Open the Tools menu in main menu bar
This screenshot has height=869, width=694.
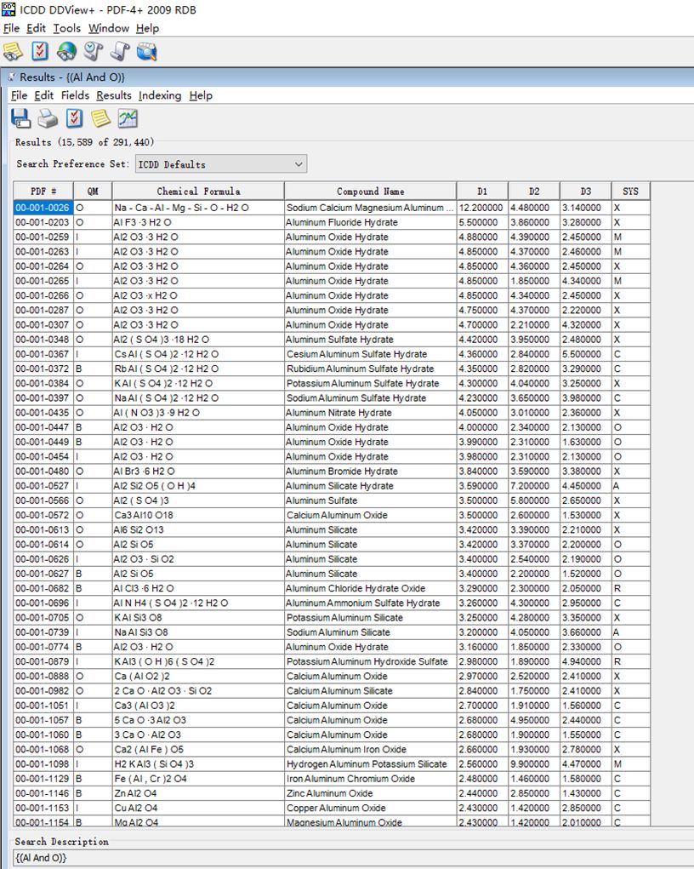(x=67, y=28)
